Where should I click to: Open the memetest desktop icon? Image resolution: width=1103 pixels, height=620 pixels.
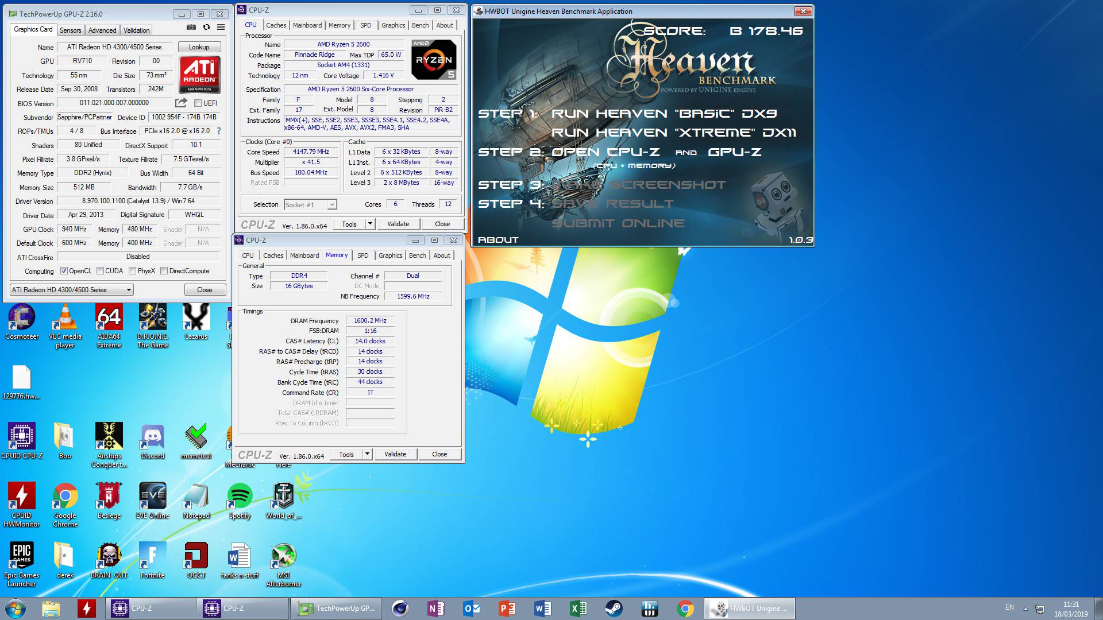pos(196,441)
